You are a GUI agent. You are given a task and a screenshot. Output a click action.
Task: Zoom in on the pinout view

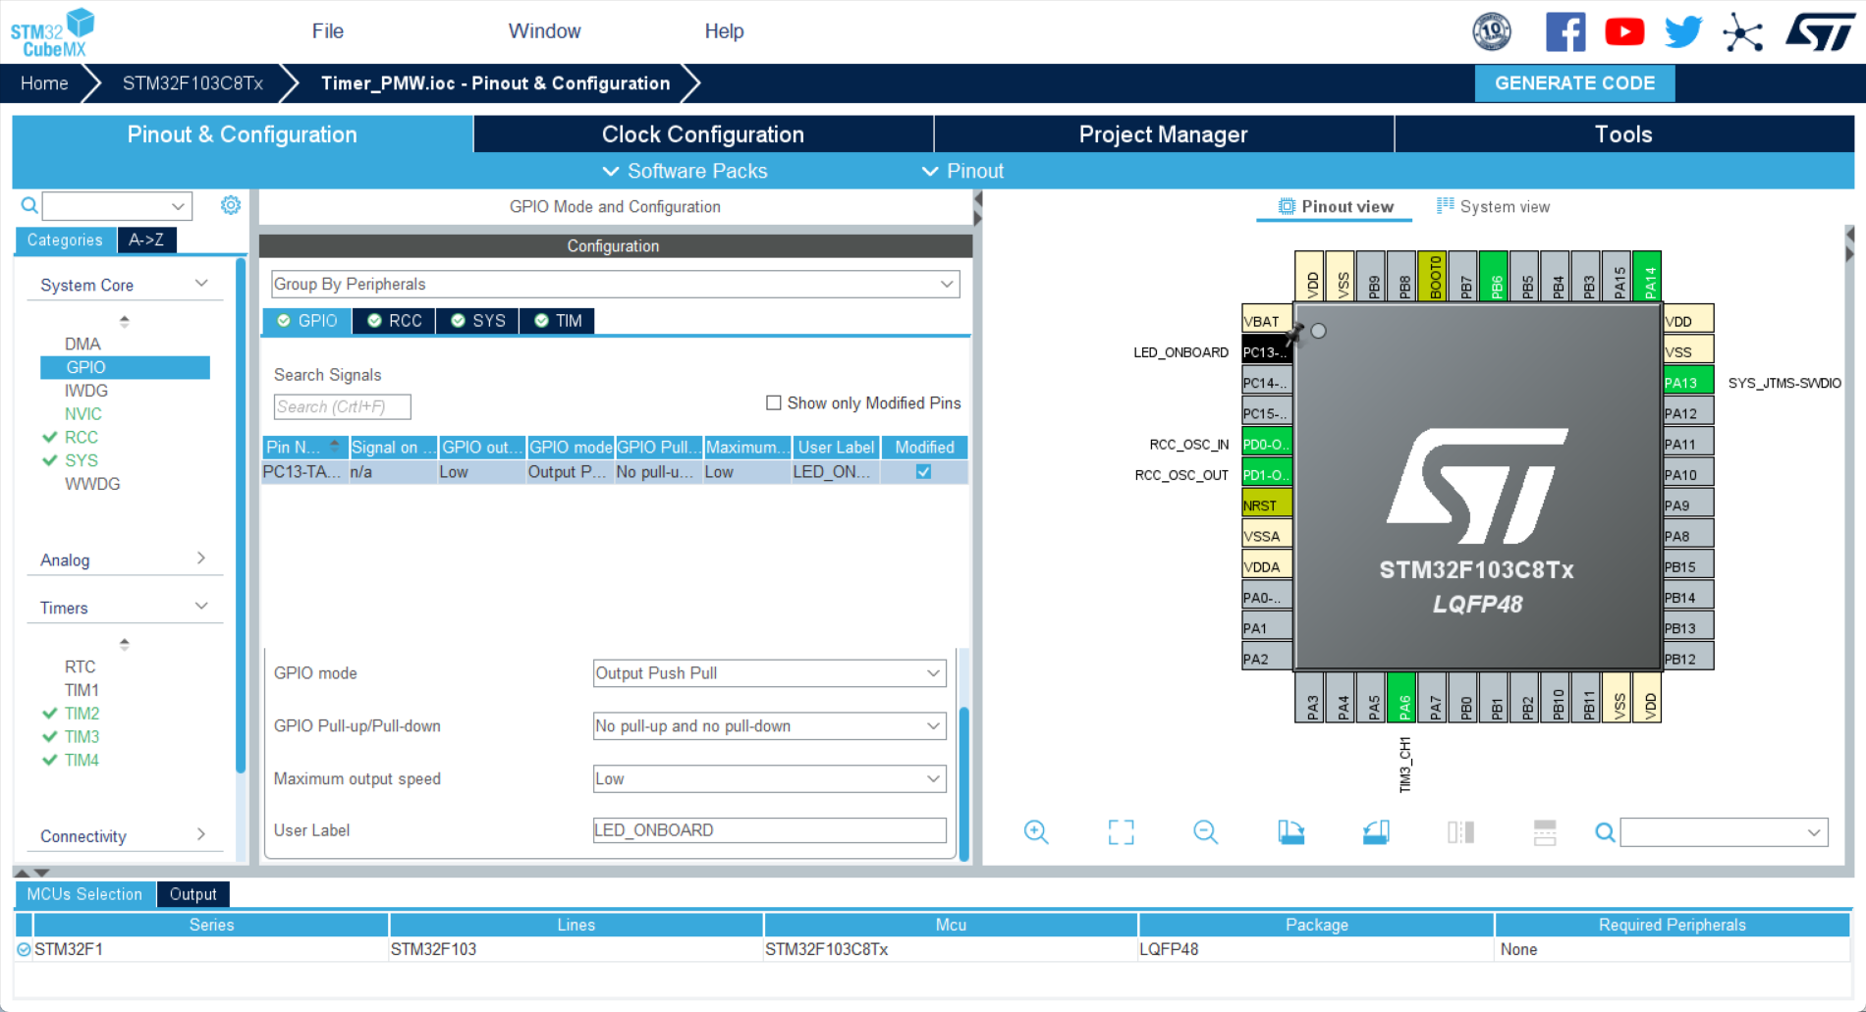1036,832
